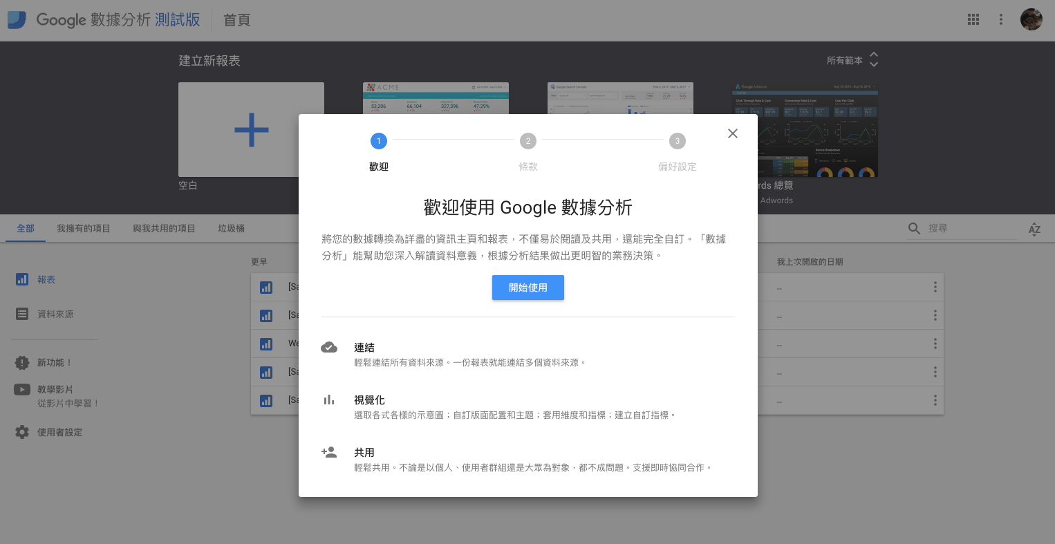Click the 視覺化 heading text

(369, 400)
